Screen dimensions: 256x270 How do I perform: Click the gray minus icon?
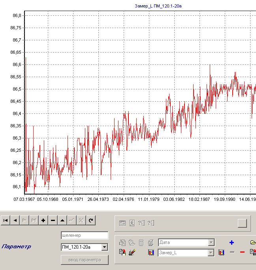point(232,252)
